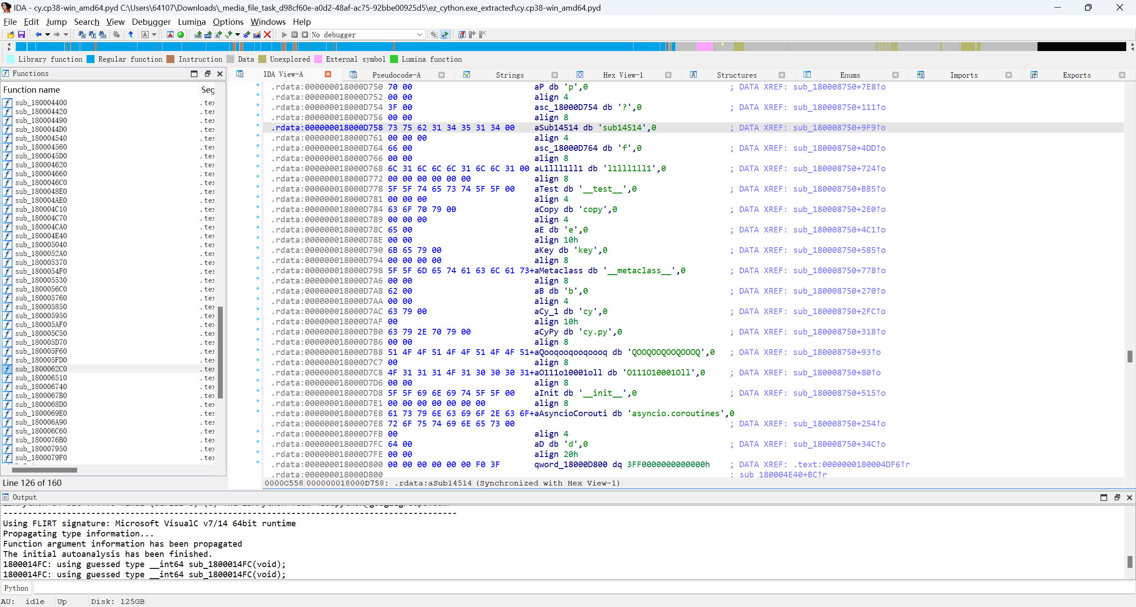Open the Debugger menu
The height and width of the screenshot is (607, 1136).
click(151, 22)
